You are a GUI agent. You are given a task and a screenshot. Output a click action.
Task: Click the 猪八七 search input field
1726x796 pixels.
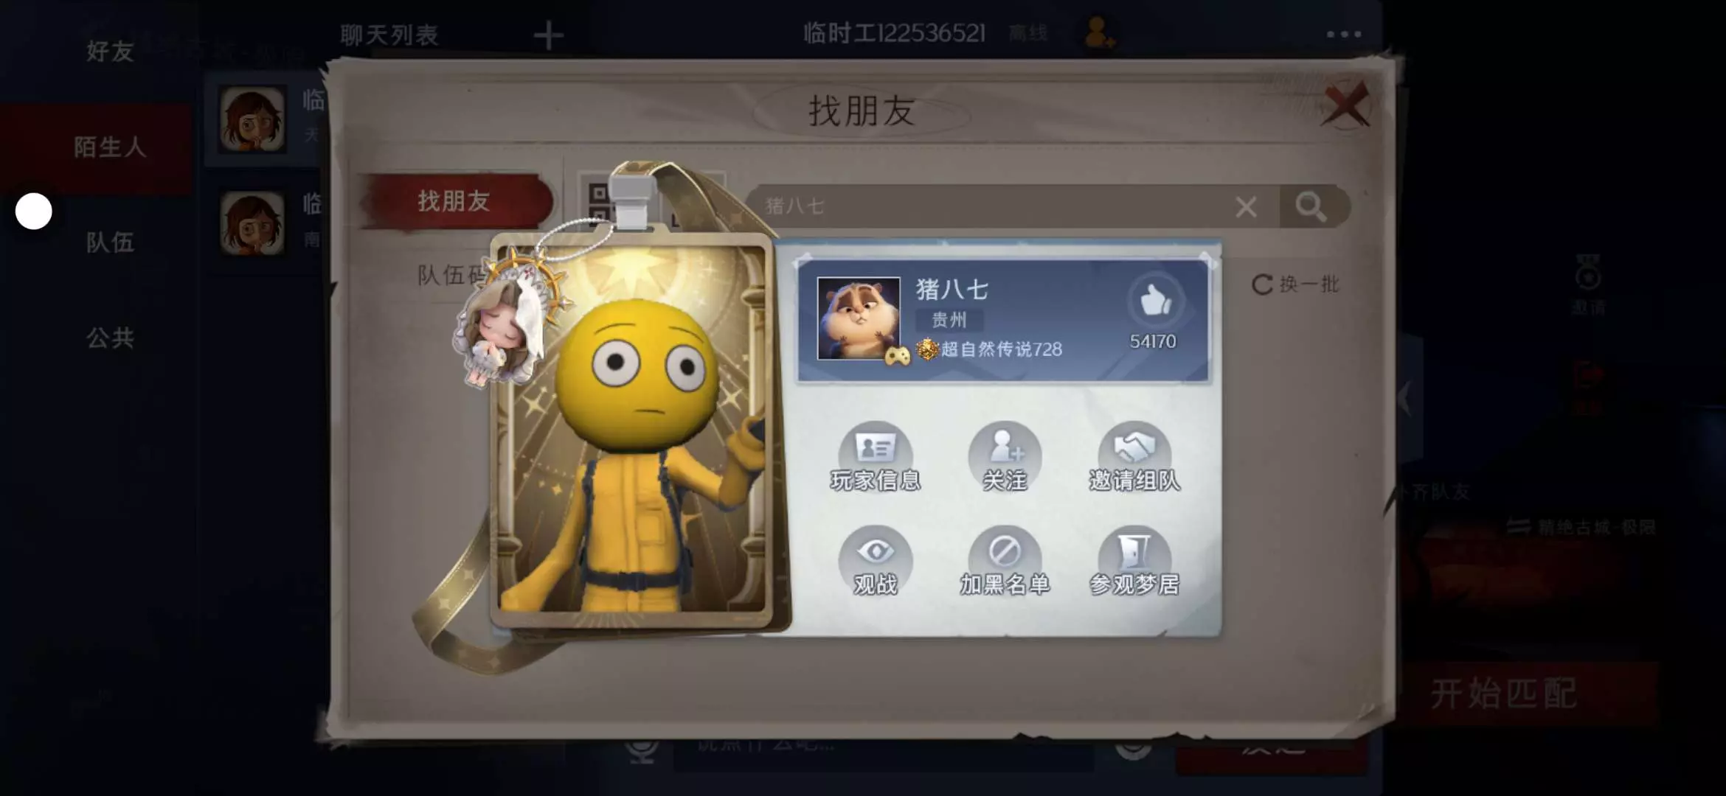pyautogui.click(x=988, y=206)
